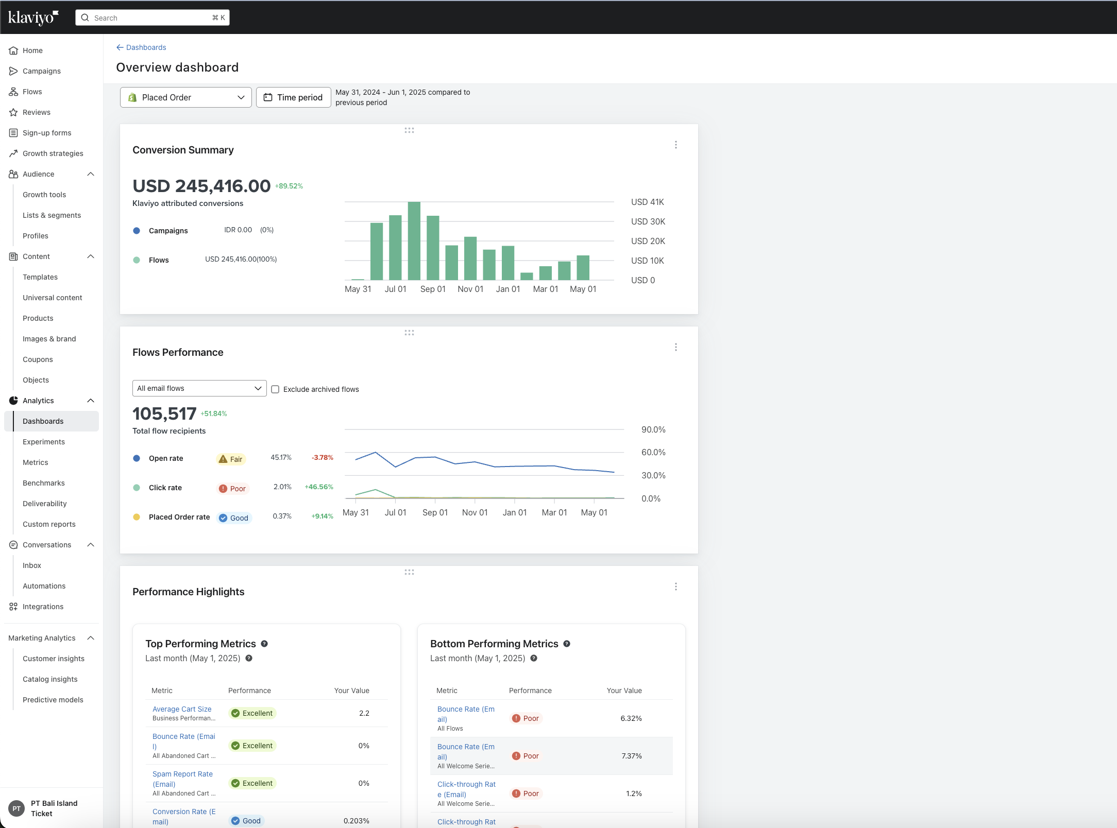The height and width of the screenshot is (828, 1117).
Task: Click the Klaviyo logo
Action: (x=33, y=18)
